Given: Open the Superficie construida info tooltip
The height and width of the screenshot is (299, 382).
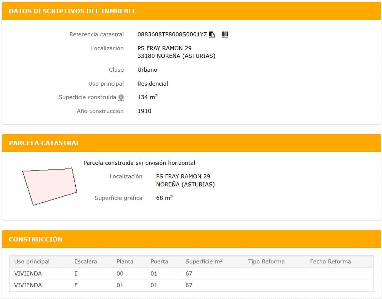Looking at the screenshot, I should point(122,97).
